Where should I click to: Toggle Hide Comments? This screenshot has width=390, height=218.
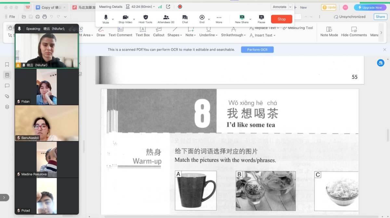354,32
